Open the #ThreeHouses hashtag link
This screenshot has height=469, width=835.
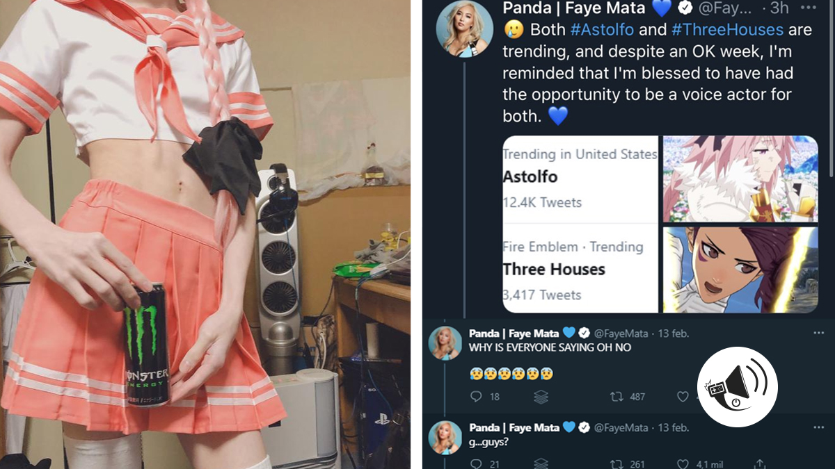tap(727, 30)
